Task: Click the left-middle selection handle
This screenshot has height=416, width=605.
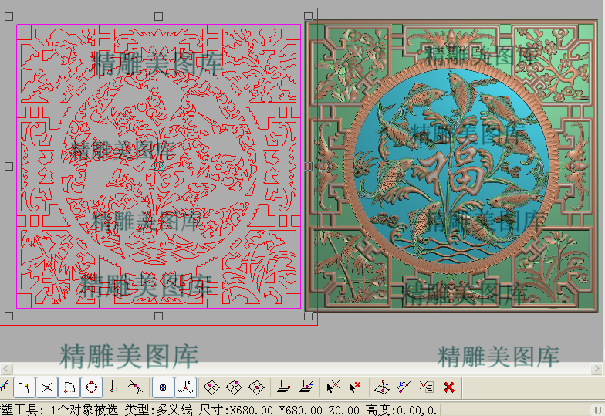Action: [9, 167]
